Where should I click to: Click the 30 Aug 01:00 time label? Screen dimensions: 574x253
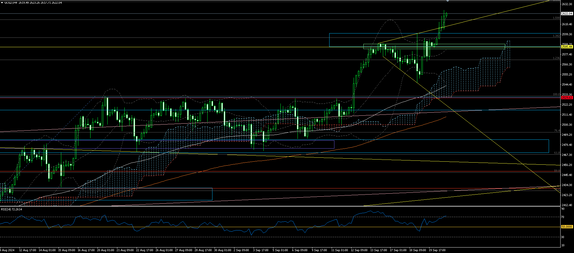point(223,250)
